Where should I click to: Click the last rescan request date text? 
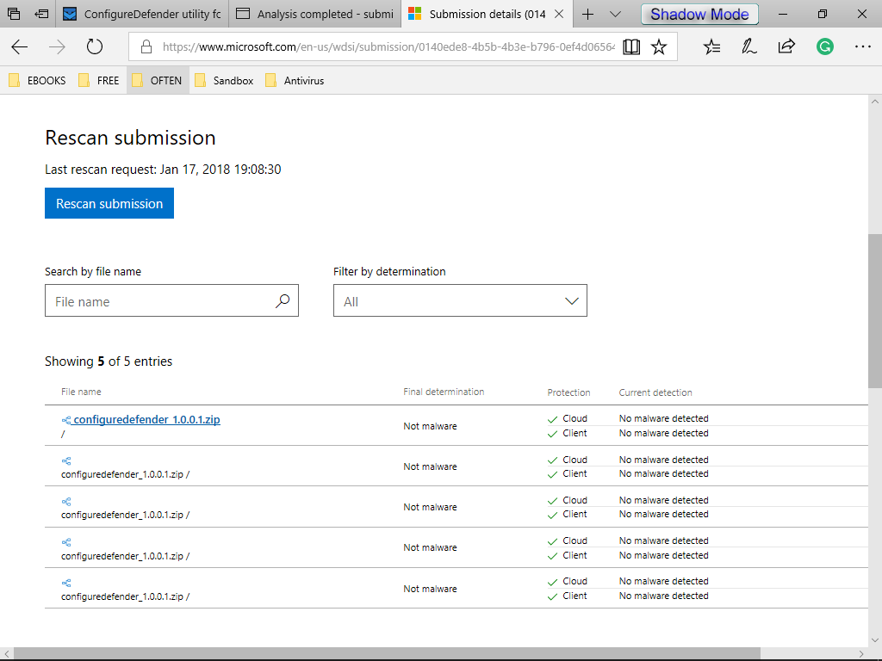pos(163,170)
